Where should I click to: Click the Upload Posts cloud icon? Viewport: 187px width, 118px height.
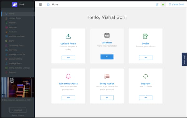pos(68,37)
